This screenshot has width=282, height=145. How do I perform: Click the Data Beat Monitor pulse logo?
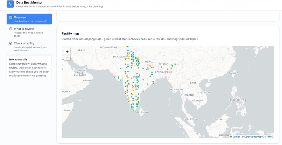point(10,4)
